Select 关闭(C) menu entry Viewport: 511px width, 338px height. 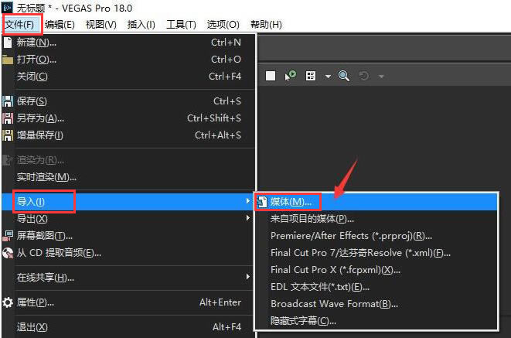pyautogui.click(x=128, y=77)
